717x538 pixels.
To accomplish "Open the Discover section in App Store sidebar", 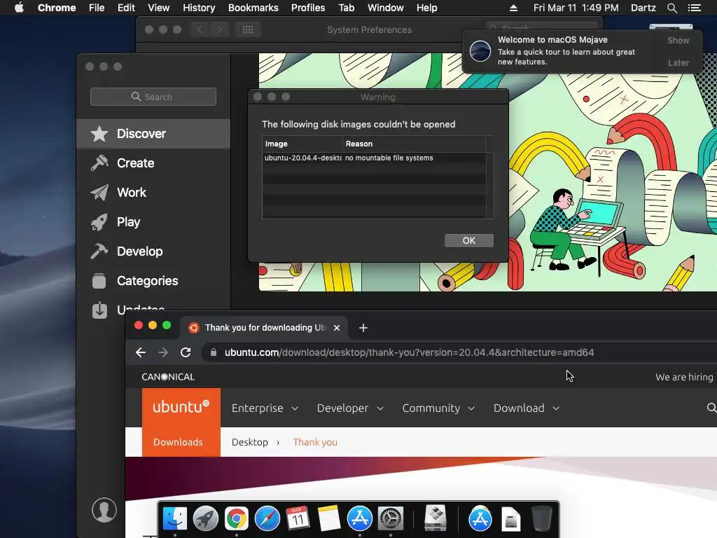I will click(x=153, y=134).
